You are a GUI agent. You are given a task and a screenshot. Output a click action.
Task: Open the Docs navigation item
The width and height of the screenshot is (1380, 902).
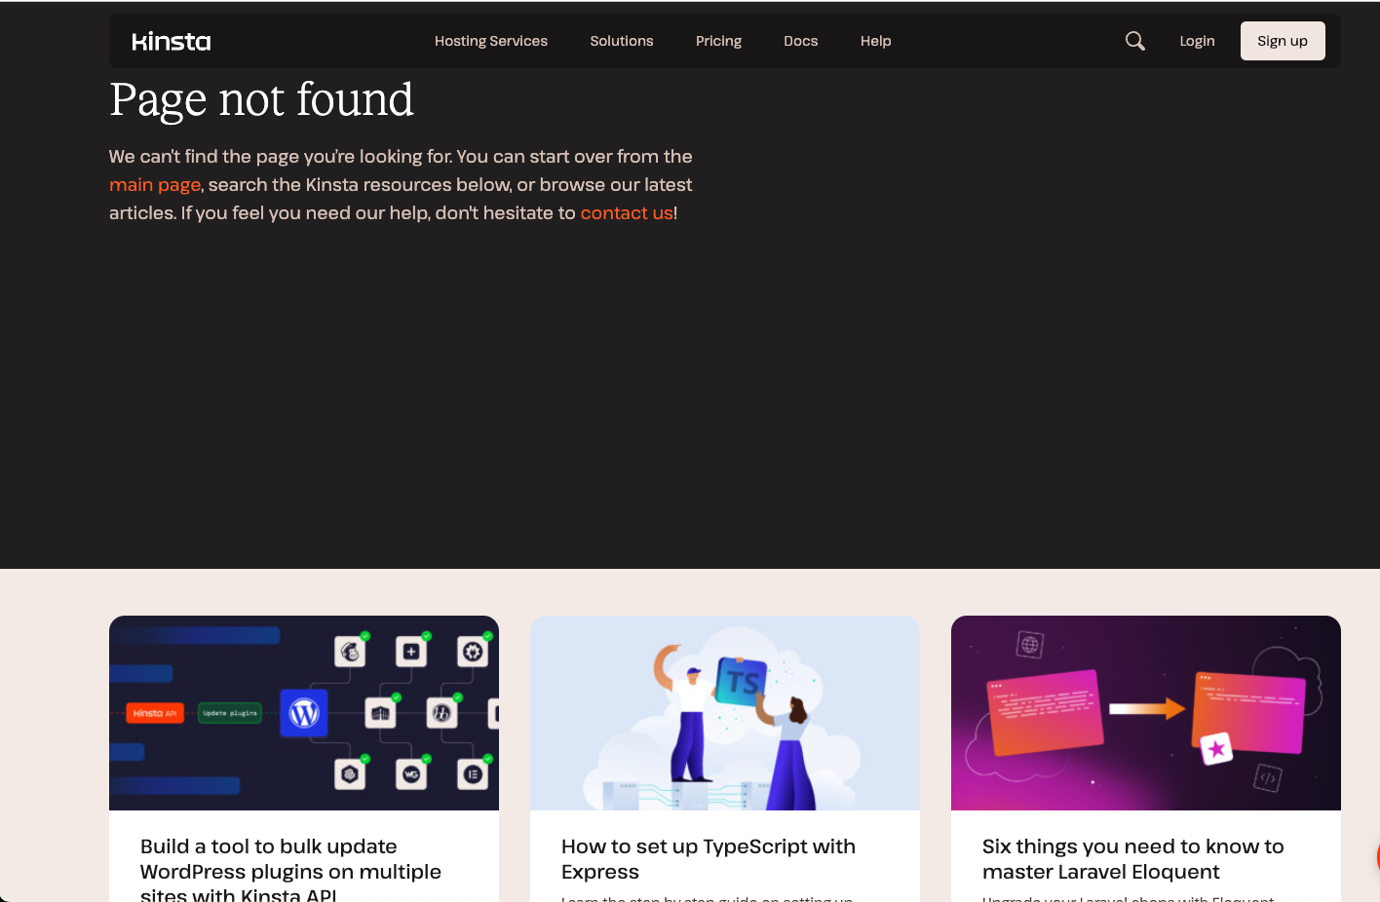[x=800, y=41]
